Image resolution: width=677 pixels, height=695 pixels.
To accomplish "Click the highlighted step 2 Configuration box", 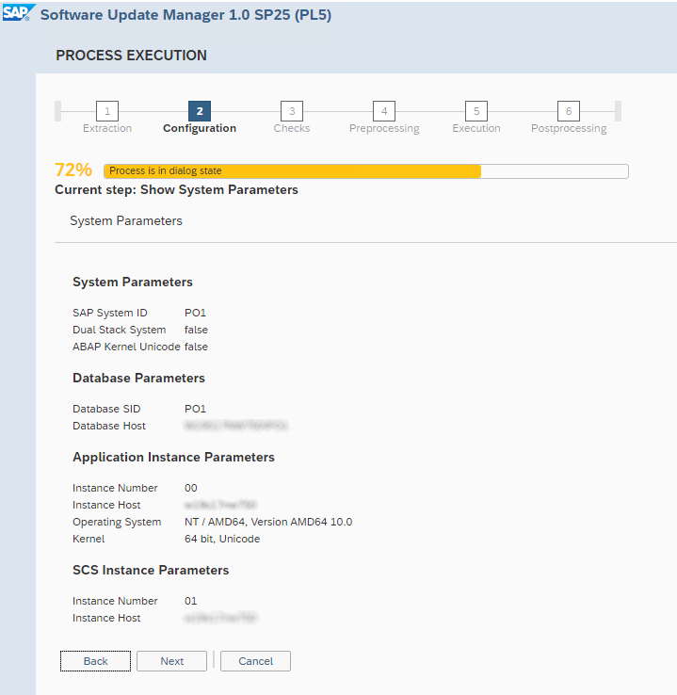I will point(200,111).
